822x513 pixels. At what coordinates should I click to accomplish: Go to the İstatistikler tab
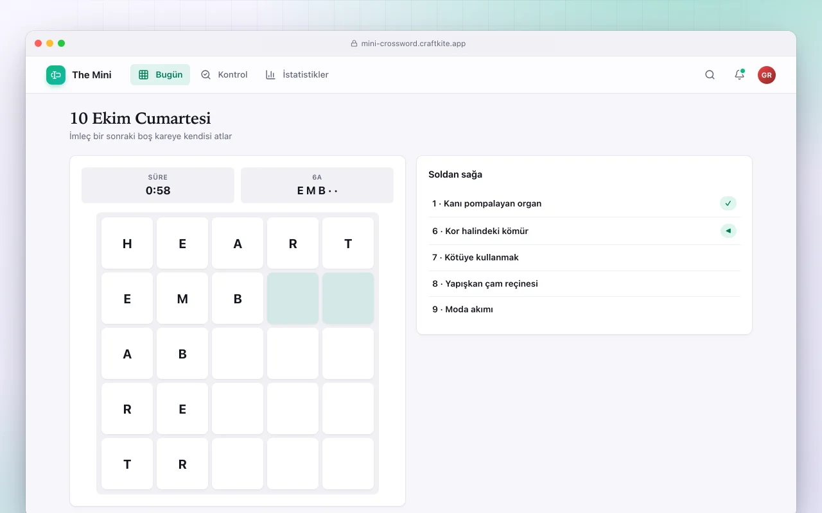[297, 75]
